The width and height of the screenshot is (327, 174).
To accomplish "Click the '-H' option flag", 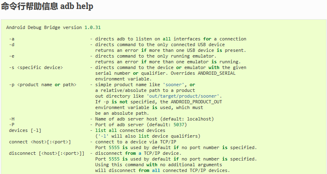I will [12, 119].
